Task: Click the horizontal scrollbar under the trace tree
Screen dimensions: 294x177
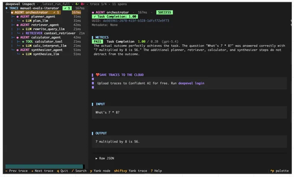Action: coord(44,167)
